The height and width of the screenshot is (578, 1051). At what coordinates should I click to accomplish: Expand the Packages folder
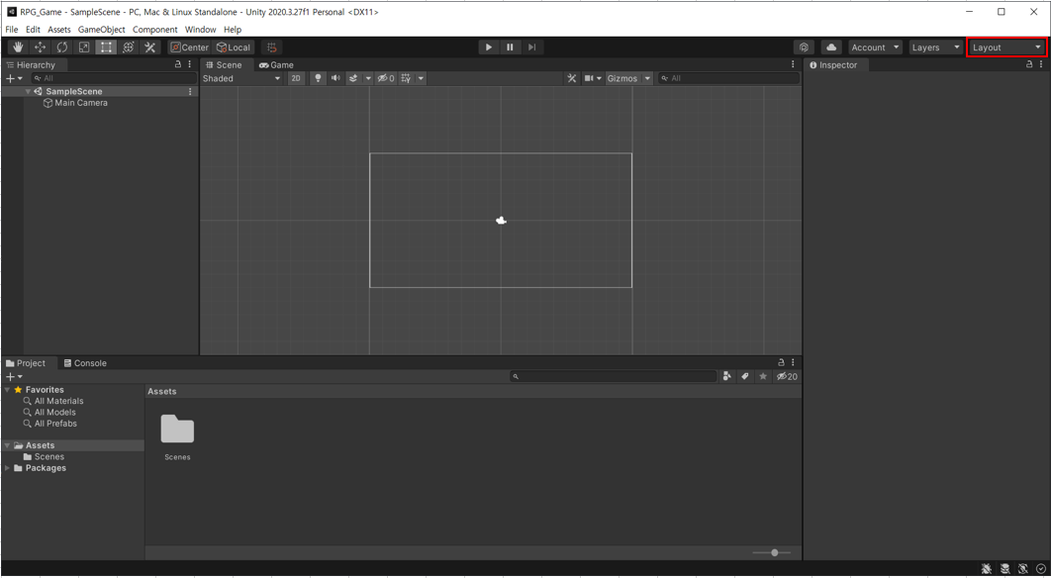7,468
